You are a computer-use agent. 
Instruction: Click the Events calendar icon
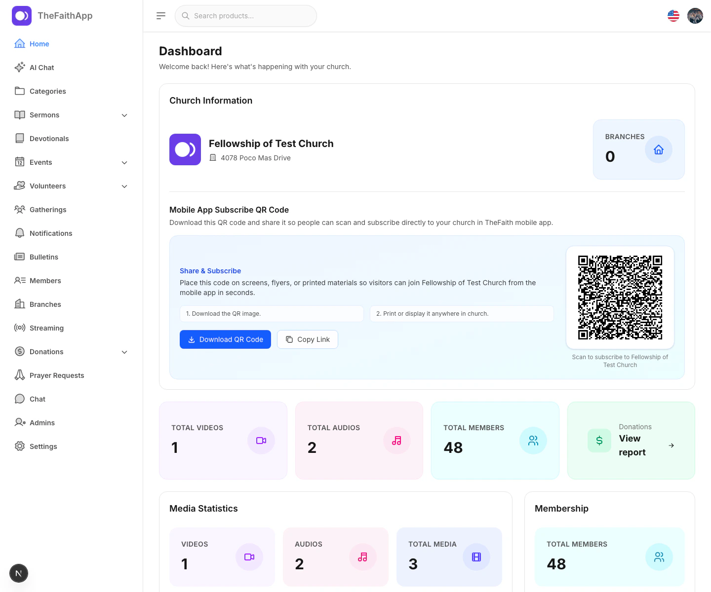pos(20,162)
